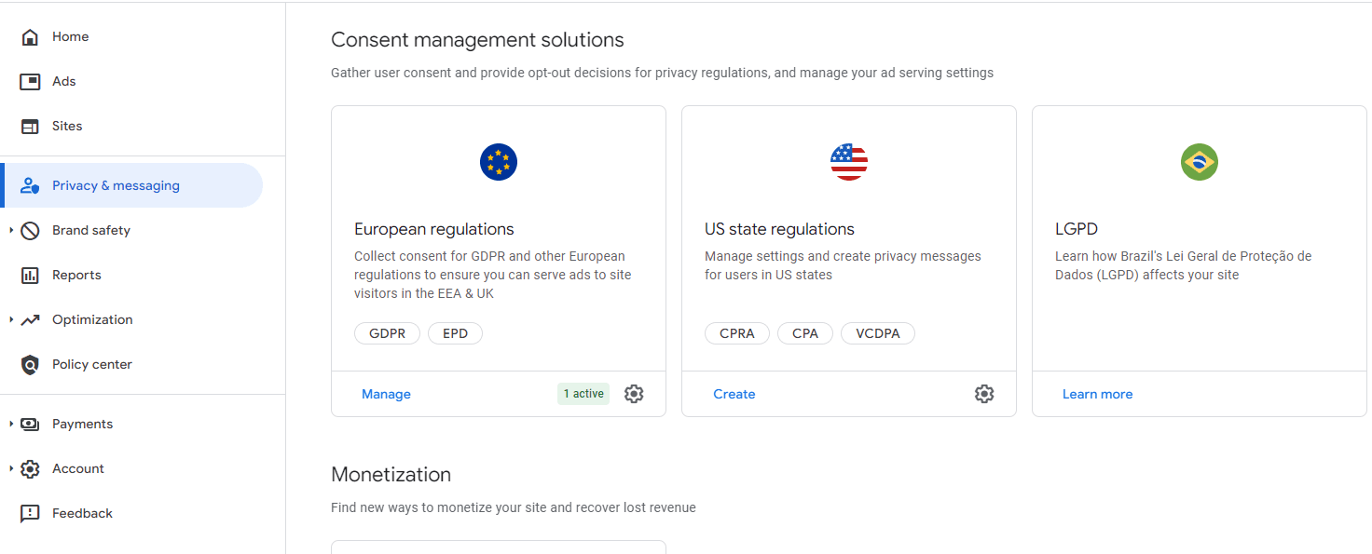Screen dimensions: 1372x554
Task: Click the Brand safety blocked-circle icon
Action: click(30, 231)
